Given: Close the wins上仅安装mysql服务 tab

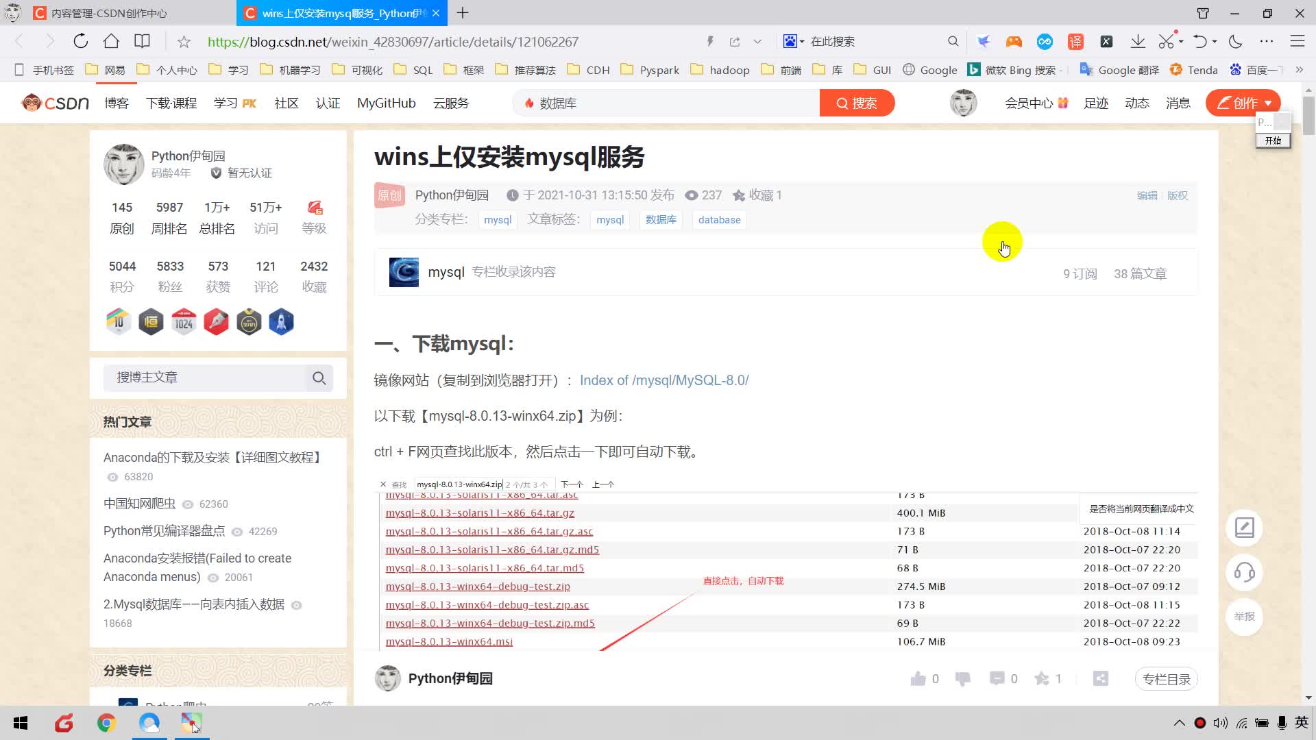Looking at the screenshot, I should 436,13.
